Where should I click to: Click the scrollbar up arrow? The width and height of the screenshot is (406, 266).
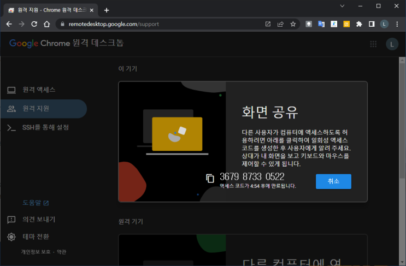[402, 60]
